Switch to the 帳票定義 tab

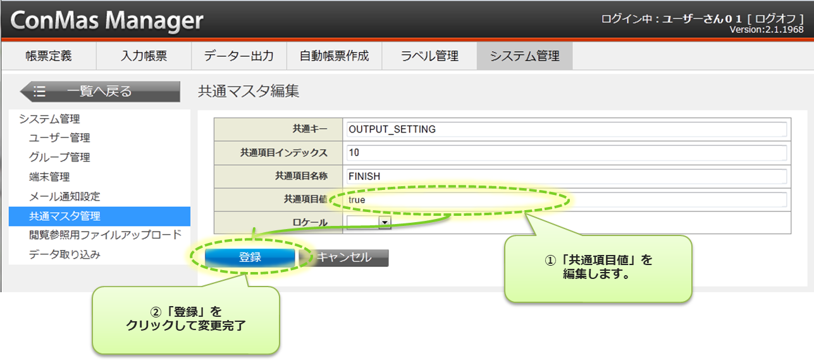(49, 56)
